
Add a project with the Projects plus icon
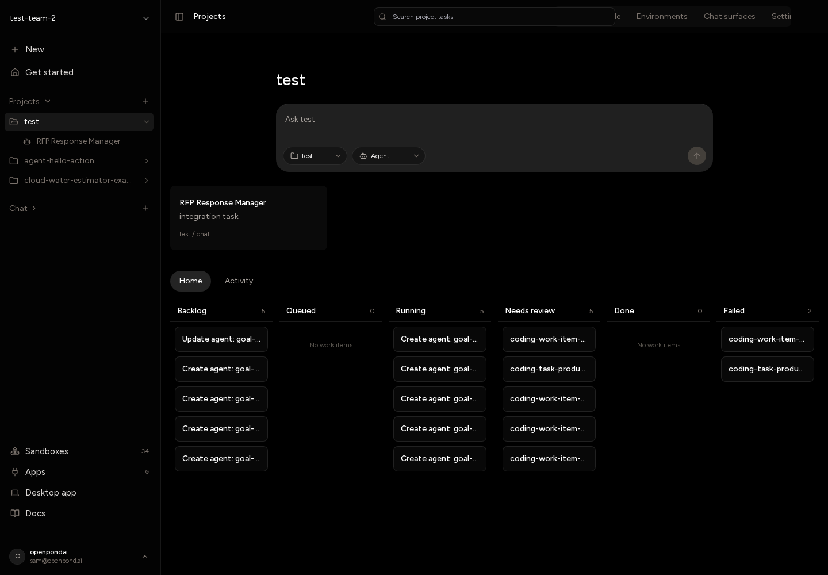coord(145,101)
